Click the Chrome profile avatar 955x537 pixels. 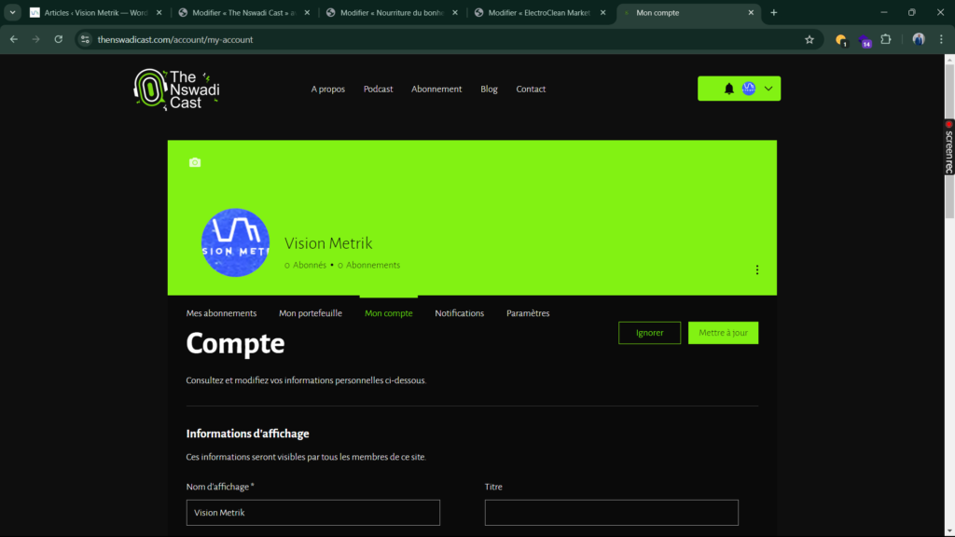coord(919,39)
